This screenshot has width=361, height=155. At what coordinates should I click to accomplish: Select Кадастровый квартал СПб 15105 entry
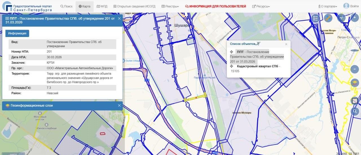(x=255, y=69)
